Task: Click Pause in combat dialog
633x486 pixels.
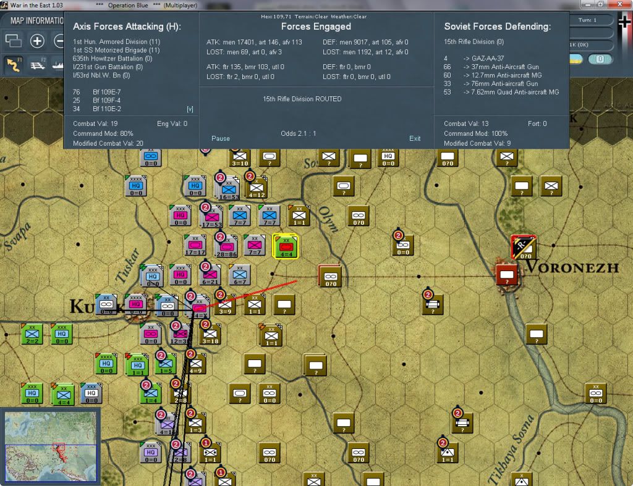Action: tap(221, 138)
